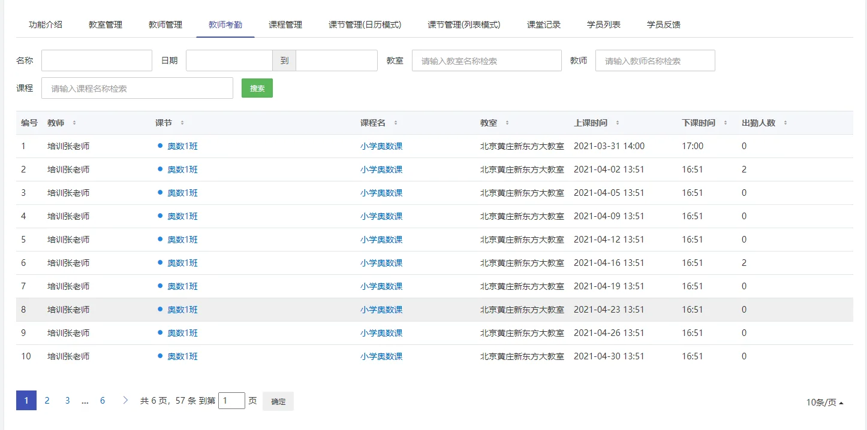Open the 课节管理(日历模式) tab

point(365,25)
